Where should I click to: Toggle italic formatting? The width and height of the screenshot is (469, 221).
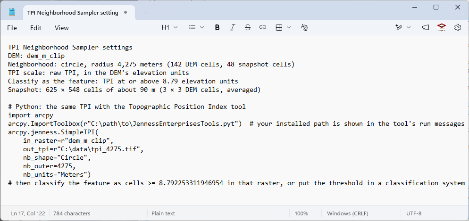pyautogui.click(x=233, y=27)
